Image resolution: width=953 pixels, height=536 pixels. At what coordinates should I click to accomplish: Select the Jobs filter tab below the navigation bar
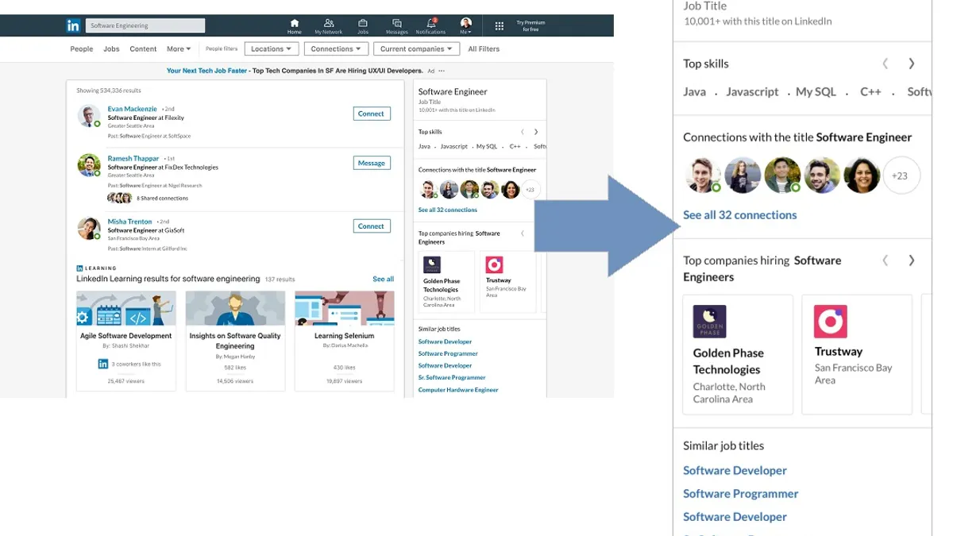coord(111,49)
